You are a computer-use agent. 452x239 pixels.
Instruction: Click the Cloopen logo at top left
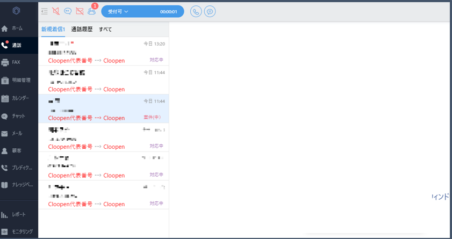click(x=17, y=11)
